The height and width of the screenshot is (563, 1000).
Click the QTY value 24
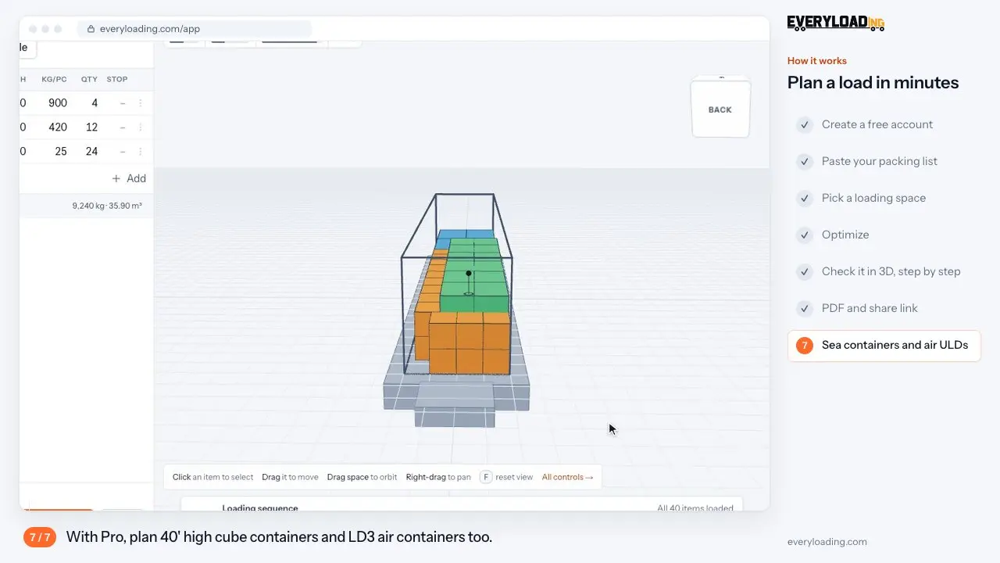(91, 152)
